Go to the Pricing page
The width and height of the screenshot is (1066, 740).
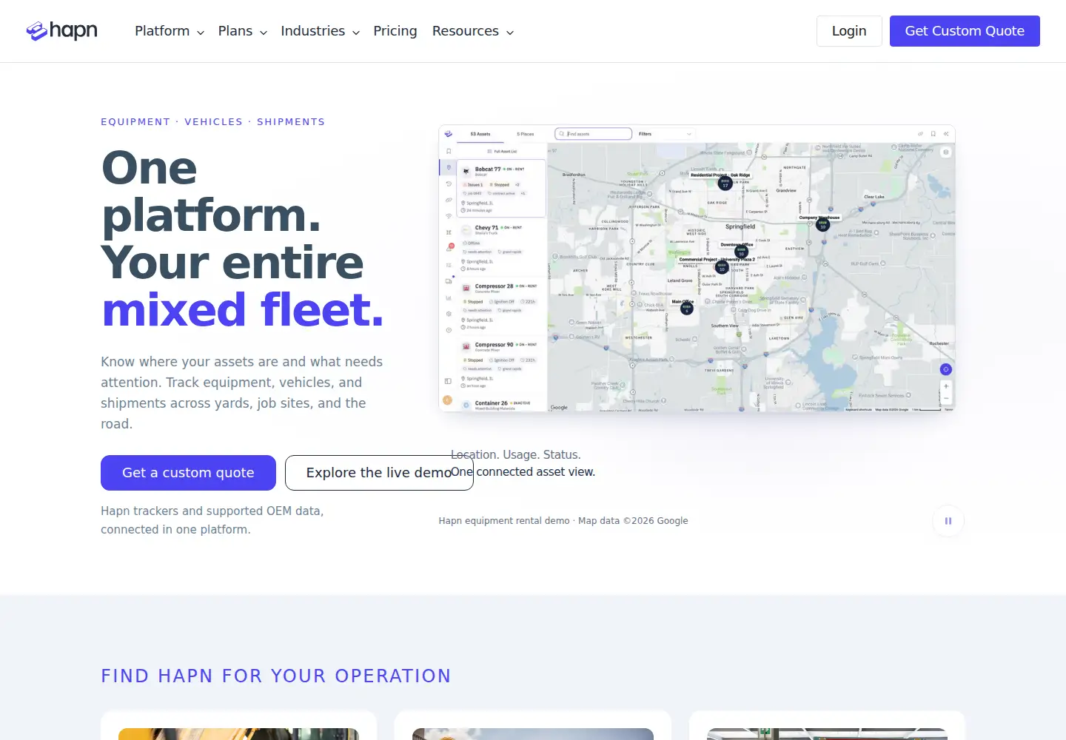pos(395,31)
